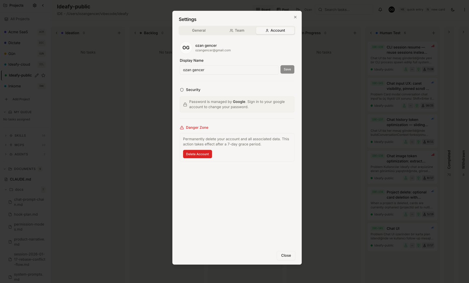Switch to the Pool view

(x=283, y=9)
